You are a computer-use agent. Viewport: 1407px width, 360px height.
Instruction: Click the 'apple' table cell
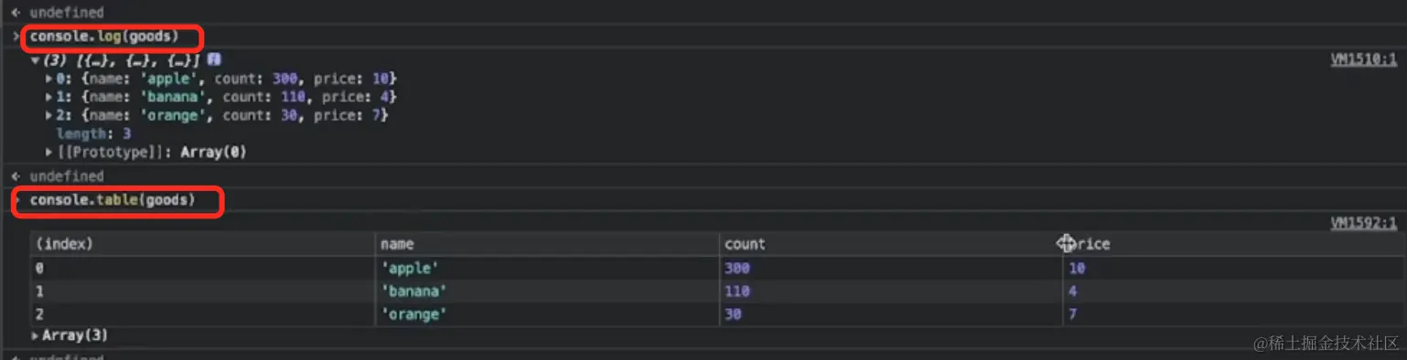547,269
